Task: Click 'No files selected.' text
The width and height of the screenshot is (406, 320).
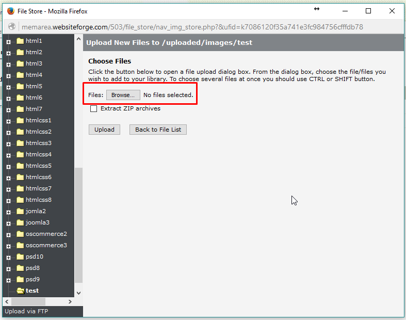Action: [x=168, y=95]
